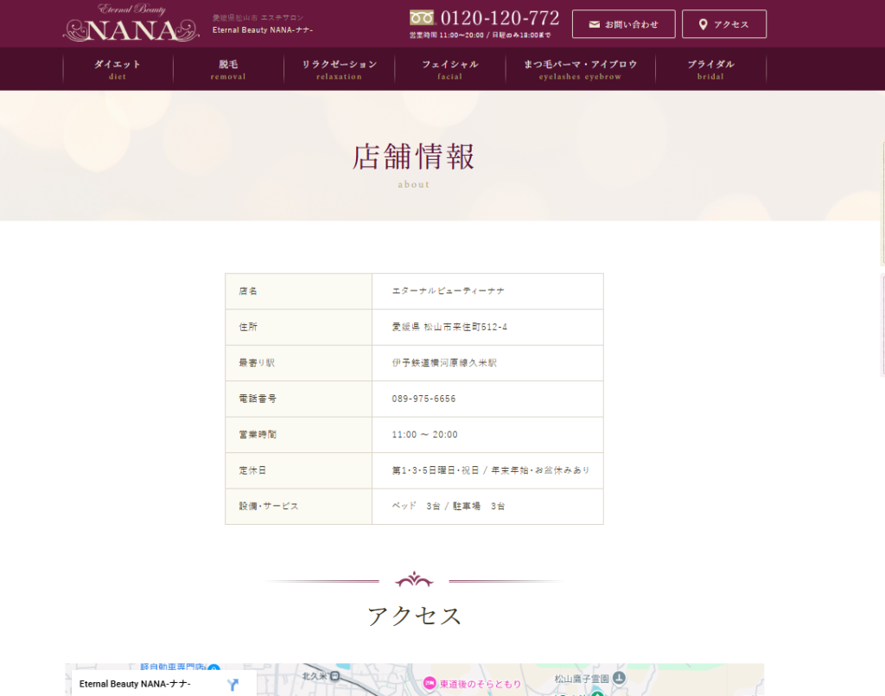Click the 松山鷹子霊園 map marker icon
Screen dimensions: 885x696
(x=619, y=677)
